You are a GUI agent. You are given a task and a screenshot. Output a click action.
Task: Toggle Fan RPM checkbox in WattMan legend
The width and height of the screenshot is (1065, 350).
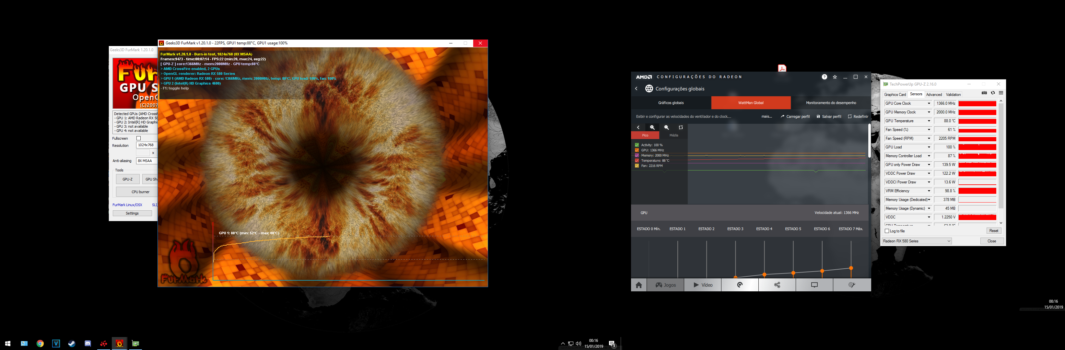(637, 166)
